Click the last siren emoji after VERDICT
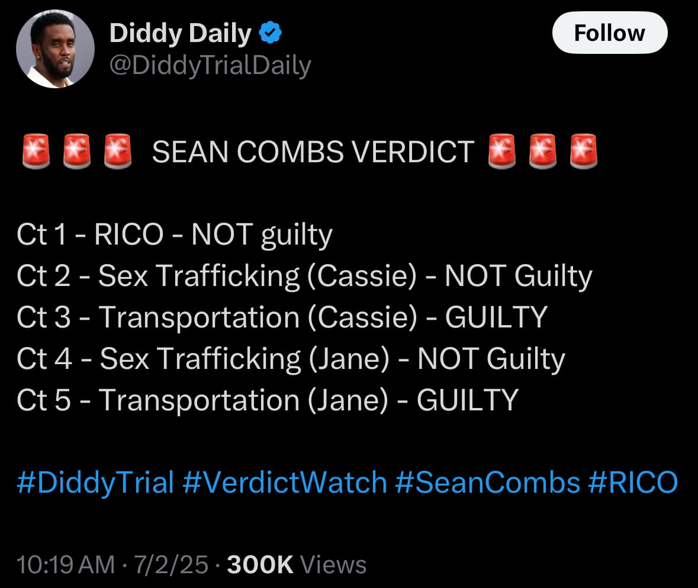The width and height of the screenshot is (698, 588). tap(584, 152)
